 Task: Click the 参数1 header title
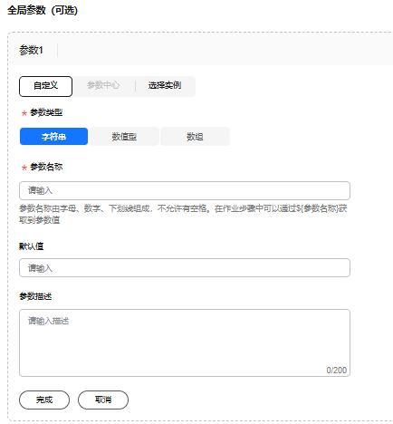(x=31, y=50)
